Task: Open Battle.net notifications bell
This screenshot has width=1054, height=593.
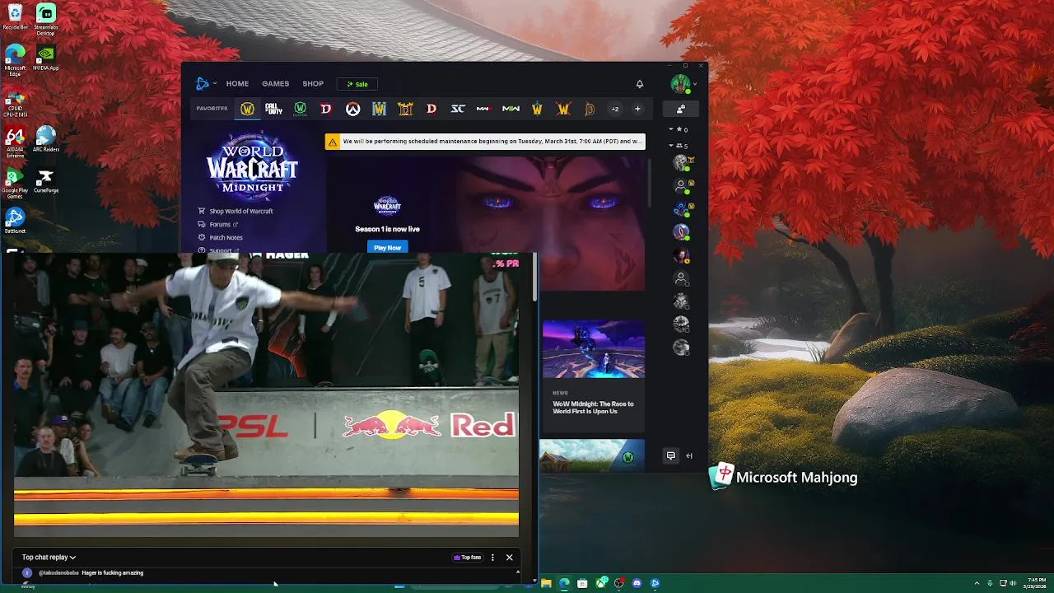Action: click(x=640, y=84)
